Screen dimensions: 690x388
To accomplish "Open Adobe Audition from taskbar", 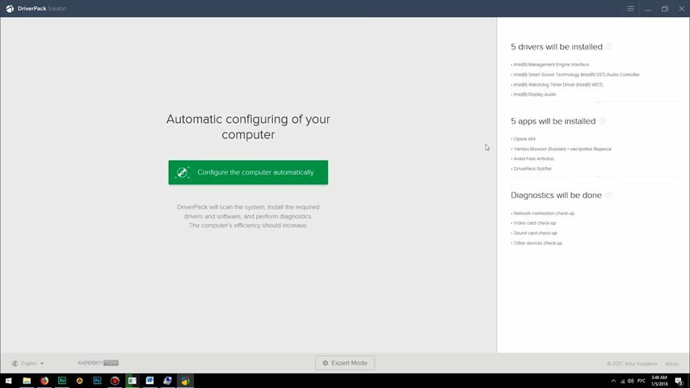I will pyautogui.click(x=62, y=381).
